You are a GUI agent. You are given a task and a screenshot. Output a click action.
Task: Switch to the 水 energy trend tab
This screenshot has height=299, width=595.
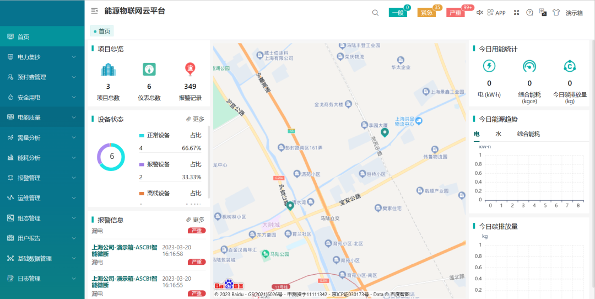498,134
